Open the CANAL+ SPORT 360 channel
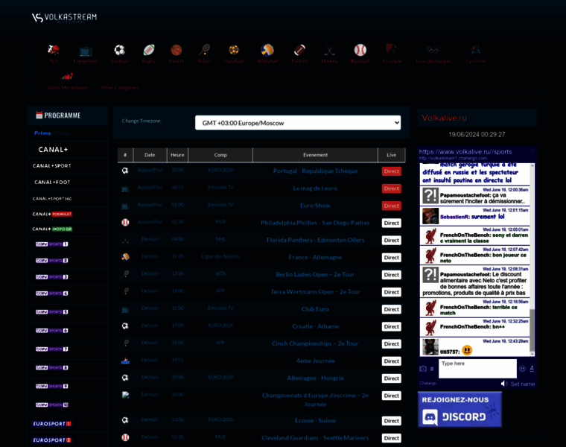566x447 pixels. [52, 199]
